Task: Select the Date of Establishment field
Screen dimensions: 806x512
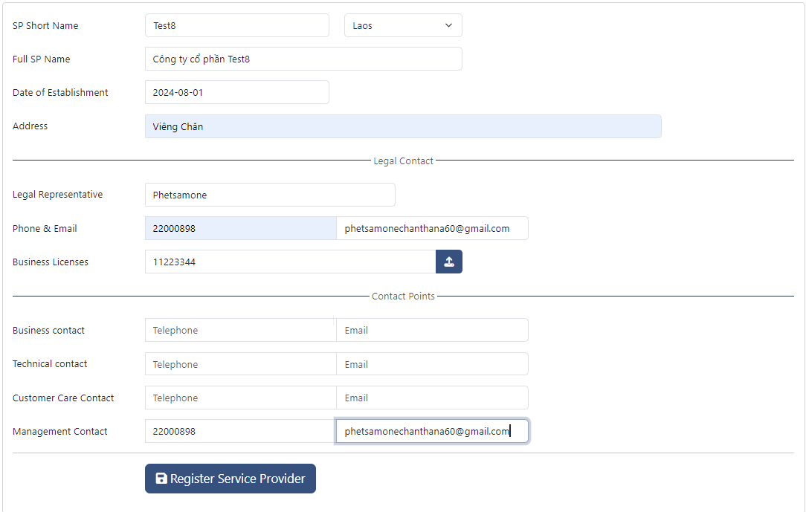Action: [236, 92]
